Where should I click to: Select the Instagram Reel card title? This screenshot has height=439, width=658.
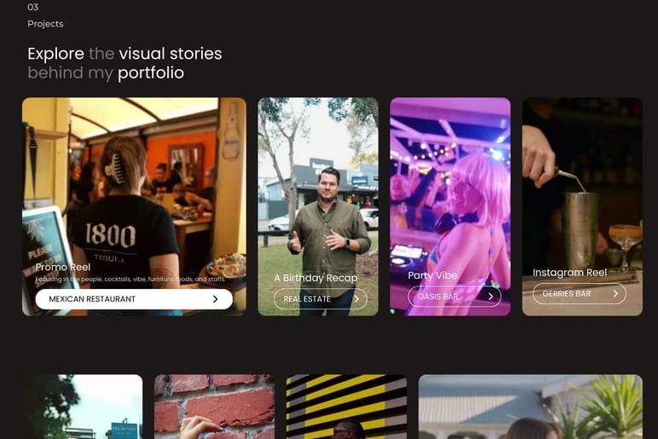click(x=569, y=273)
